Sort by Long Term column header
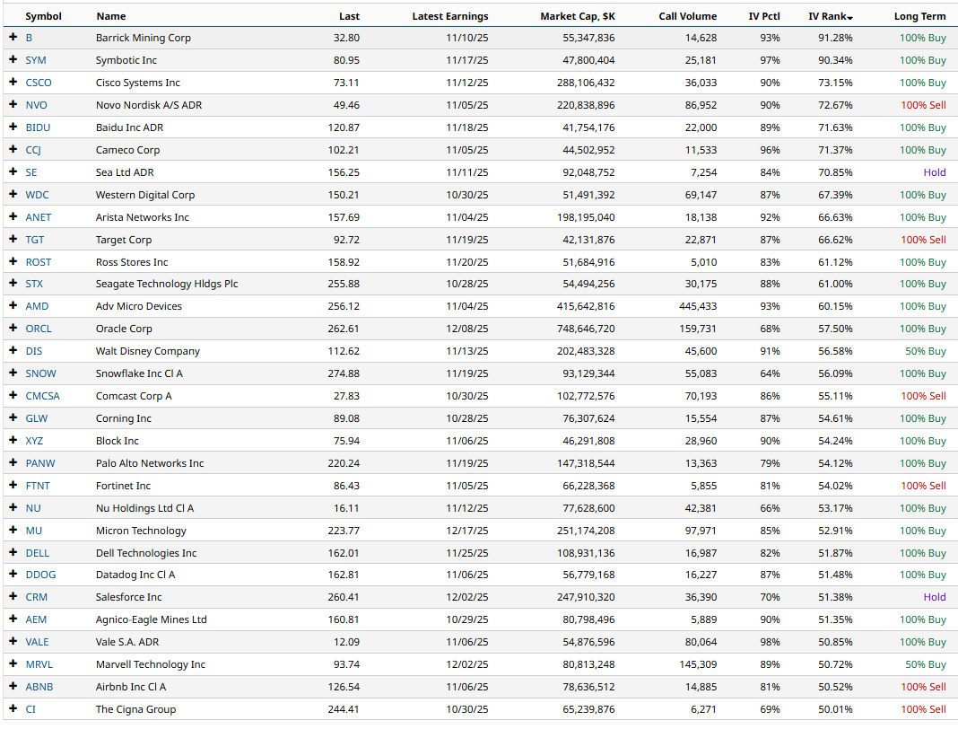The width and height of the screenshot is (958, 729). click(x=919, y=16)
